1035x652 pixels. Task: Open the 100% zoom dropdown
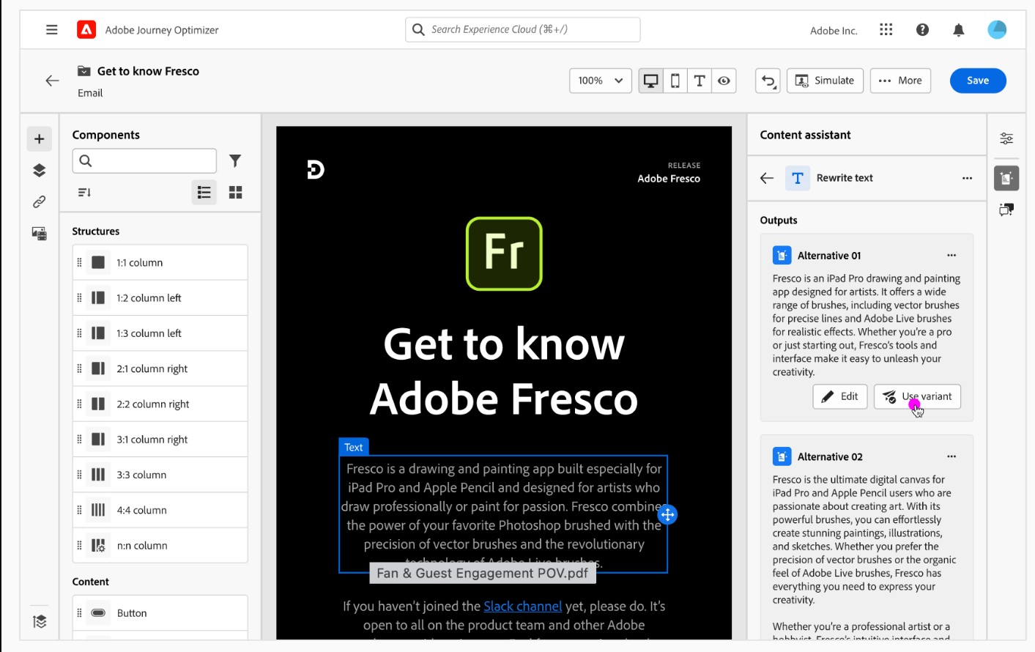click(x=600, y=81)
